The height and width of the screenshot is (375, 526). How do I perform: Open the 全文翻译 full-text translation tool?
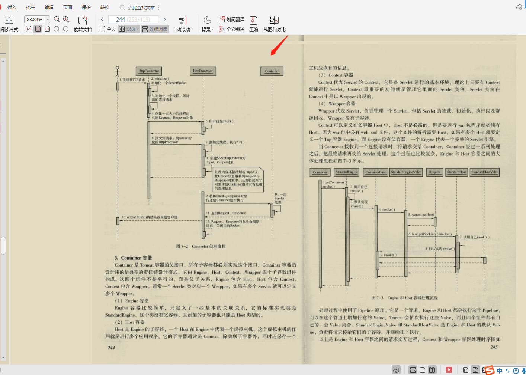(x=232, y=29)
